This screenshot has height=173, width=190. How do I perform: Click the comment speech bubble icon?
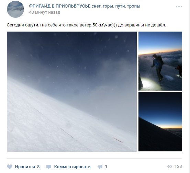(49, 167)
